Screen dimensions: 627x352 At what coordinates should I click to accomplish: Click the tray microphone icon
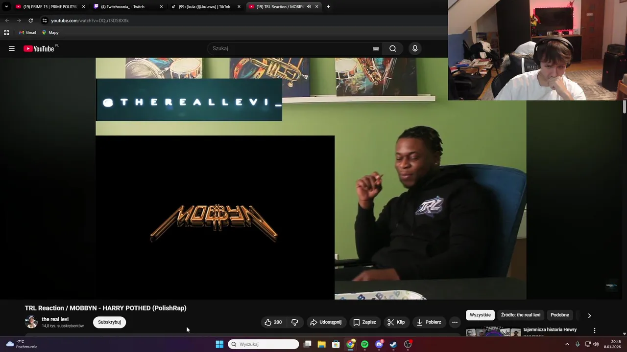(578, 344)
